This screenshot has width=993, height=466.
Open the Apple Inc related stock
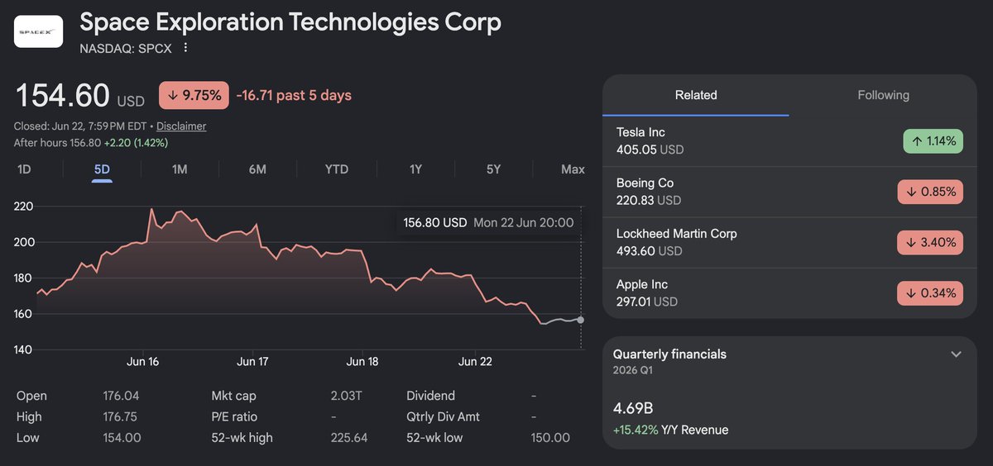pyautogui.click(x=789, y=292)
